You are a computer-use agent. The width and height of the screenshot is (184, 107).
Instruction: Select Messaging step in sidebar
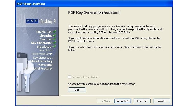[x=45, y=65]
